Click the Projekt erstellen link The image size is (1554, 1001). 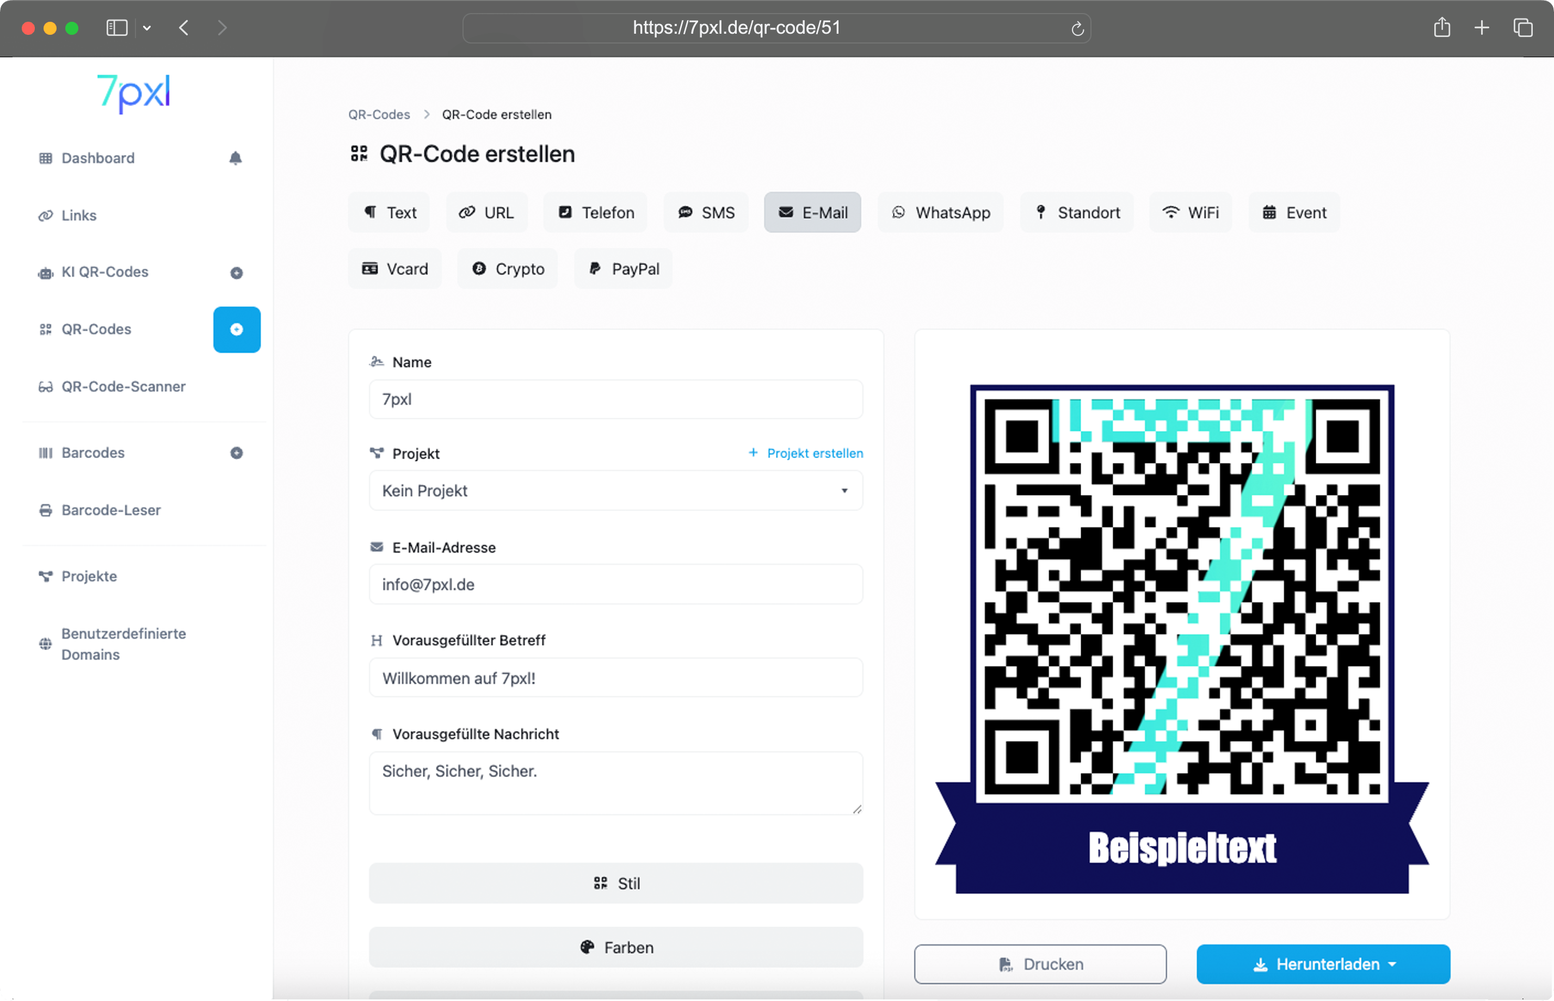click(x=805, y=453)
